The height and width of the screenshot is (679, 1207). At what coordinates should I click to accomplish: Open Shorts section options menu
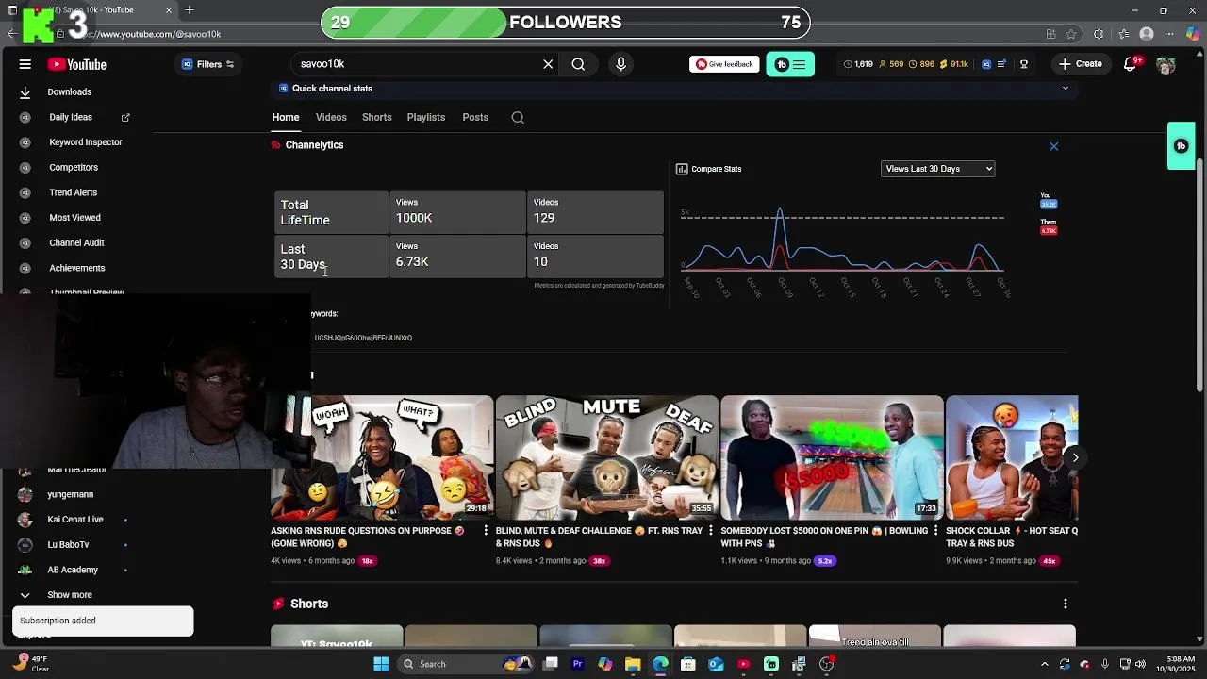1066,604
